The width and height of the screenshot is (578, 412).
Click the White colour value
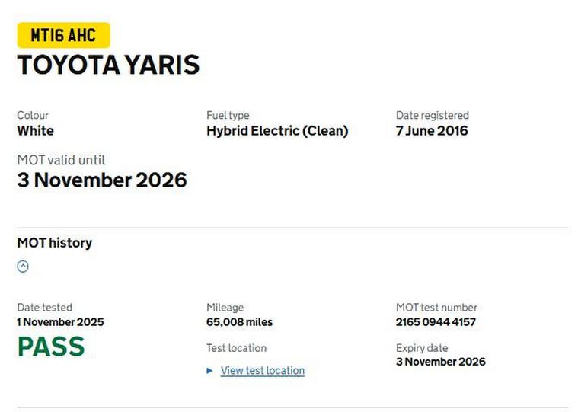tap(36, 131)
